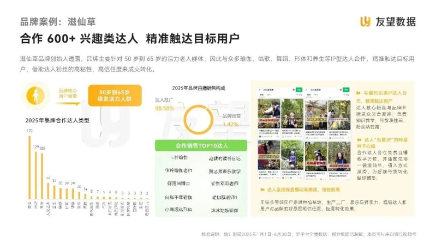
Task: Click the bar labeled 129
Action: click(x=36, y=175)
